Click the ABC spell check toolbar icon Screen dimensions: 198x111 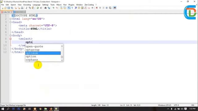[115, 8]
